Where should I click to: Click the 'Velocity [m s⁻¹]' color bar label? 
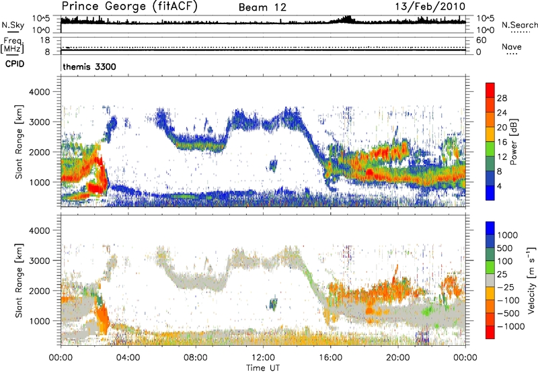point(531,280)
